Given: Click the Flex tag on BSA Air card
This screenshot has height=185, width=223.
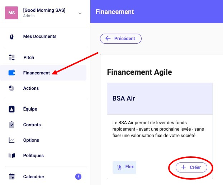Looking at the screenshot, I should click(124, 167).
